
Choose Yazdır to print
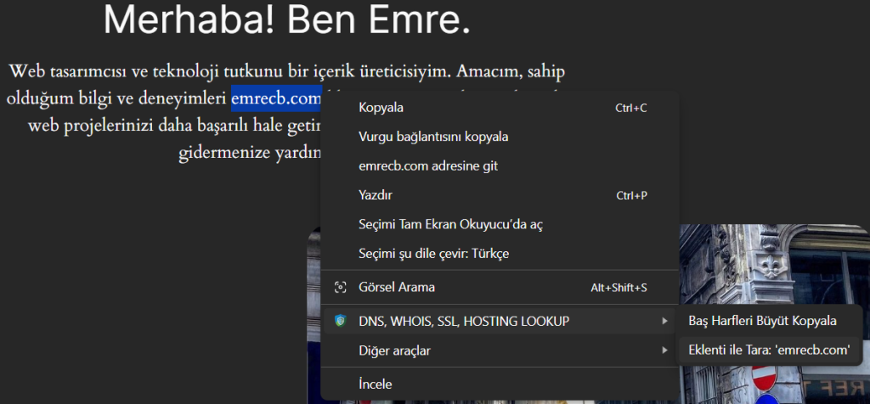coord(376,195)
